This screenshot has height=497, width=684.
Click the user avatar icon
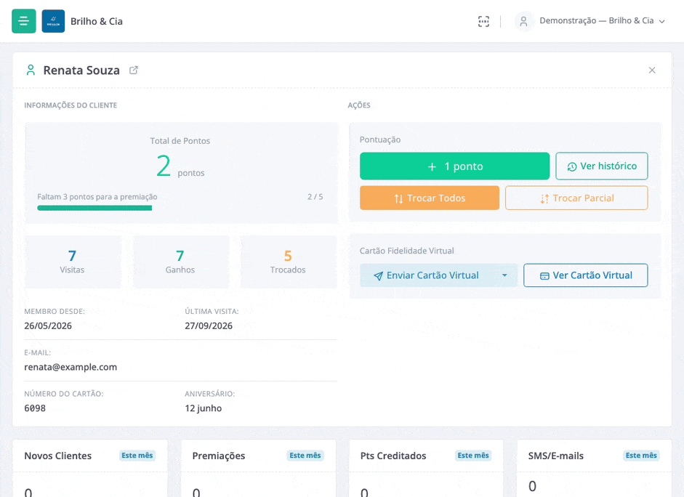click(524, 21)
